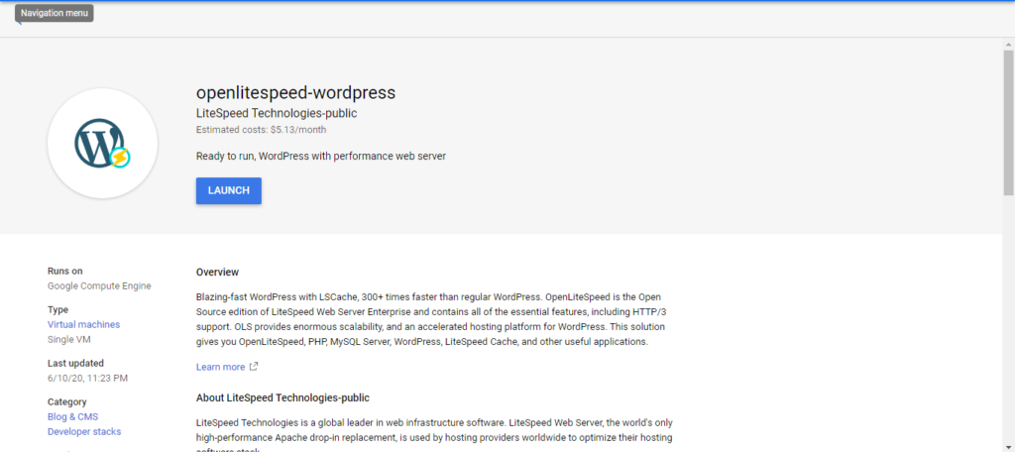The image size is (1015, 452).
Task: Click the About LiteSpeed Technologies-public heading
Action: pyautogui.click(x=282, y=397)
